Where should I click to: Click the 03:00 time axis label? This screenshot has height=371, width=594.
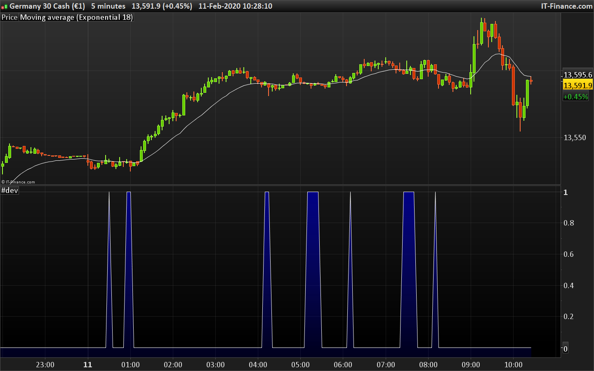[x=215, y=365]
